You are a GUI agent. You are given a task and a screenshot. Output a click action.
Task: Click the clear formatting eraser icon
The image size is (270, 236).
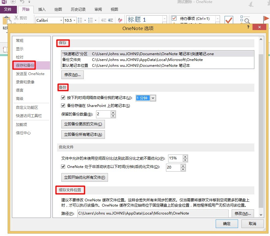(x=120, y=20)
